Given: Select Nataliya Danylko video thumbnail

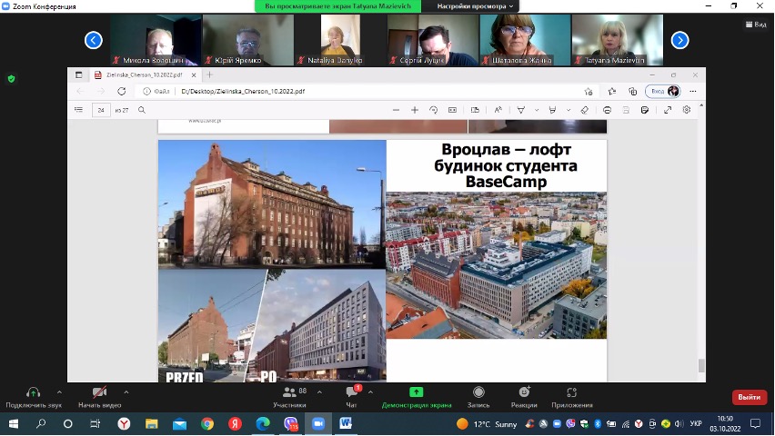Looking at the screenshot, I should (x=340, y=40).
